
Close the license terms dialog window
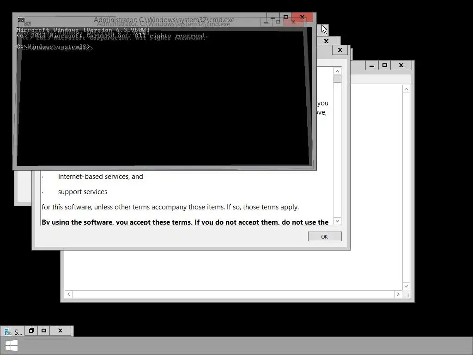pyautogui.click(x=340, y=50)
